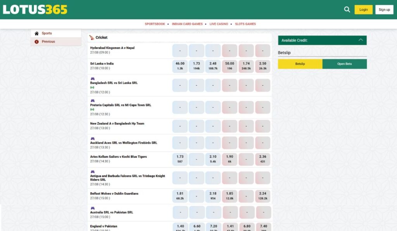Click the Sign up button
Image resolution: width=397 pixels, height=231 pixels.
point(384,10)
